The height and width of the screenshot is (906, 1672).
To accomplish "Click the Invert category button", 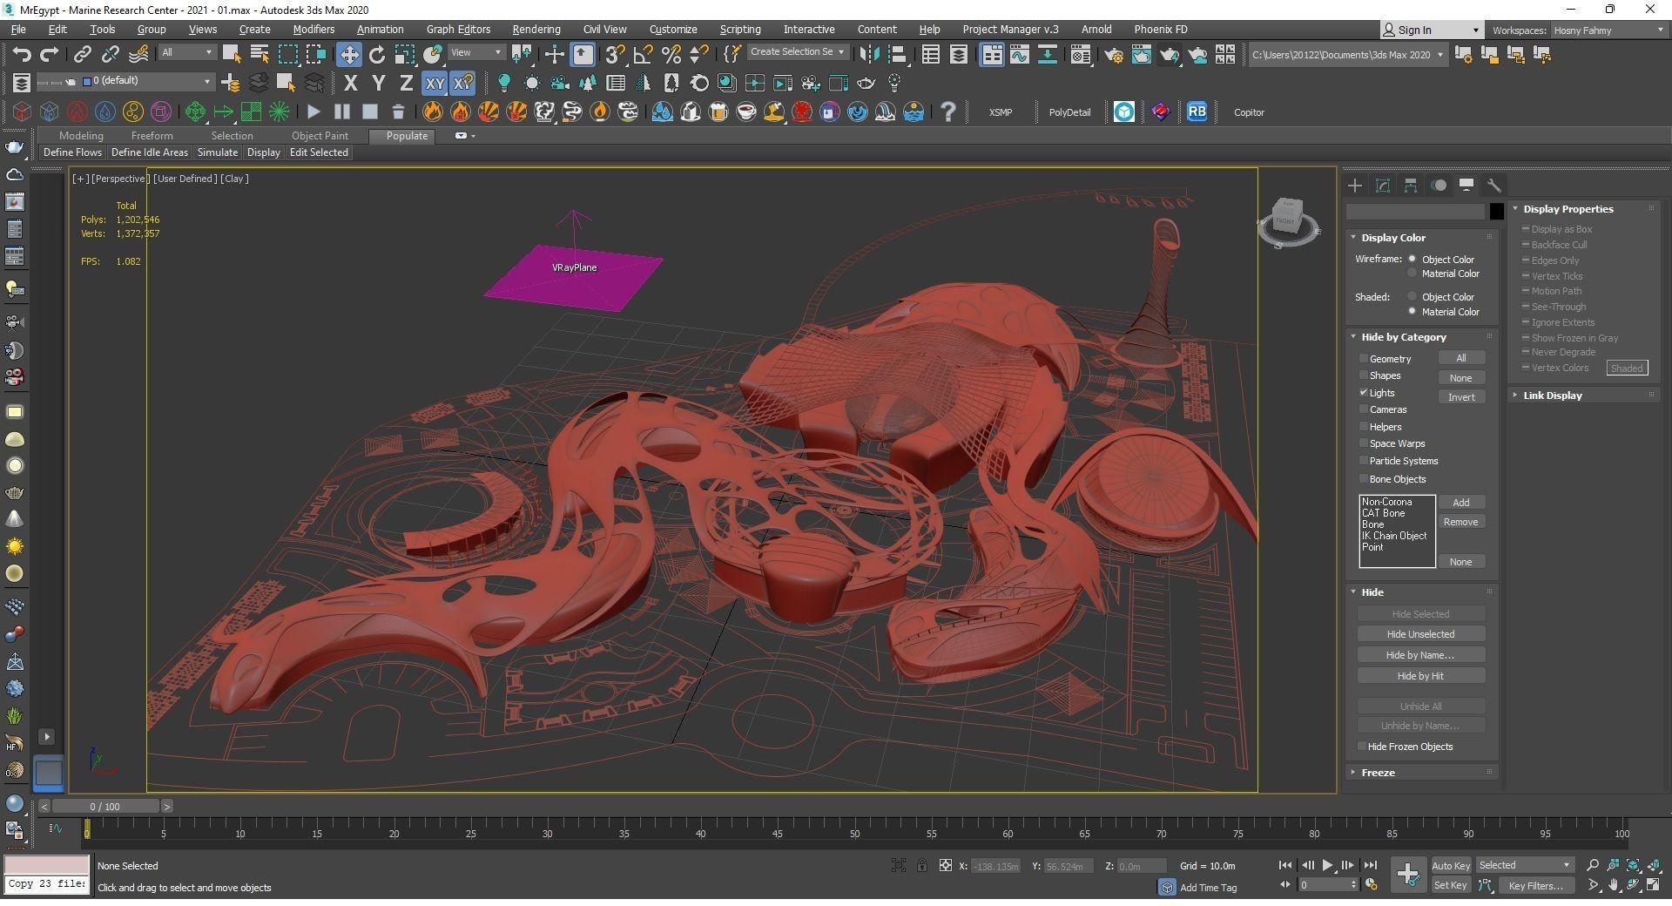I will click(1461, 397).
